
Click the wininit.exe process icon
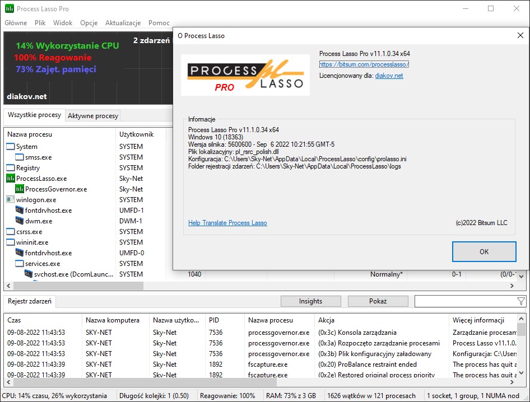[11, 242]
